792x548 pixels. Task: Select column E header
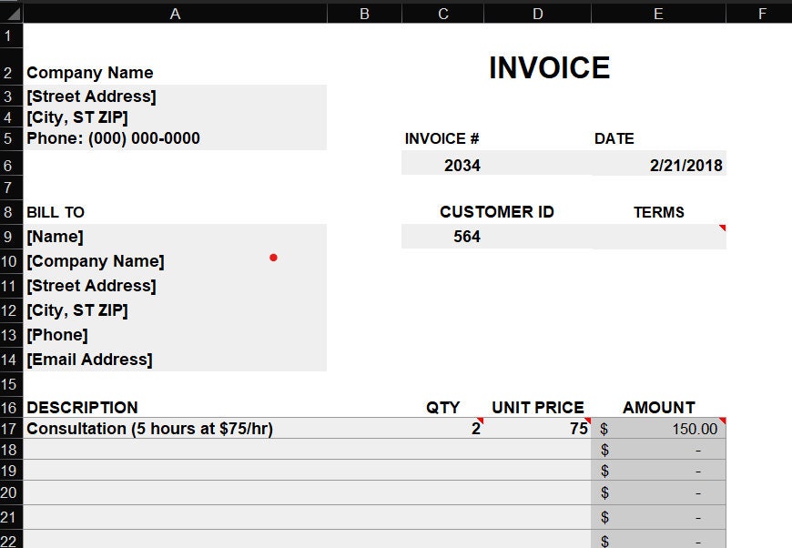(x=658, y=14)
